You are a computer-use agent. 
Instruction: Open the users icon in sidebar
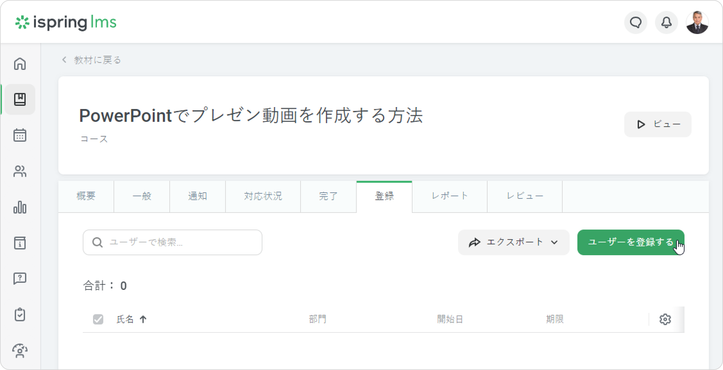click(x=20, y=171)
